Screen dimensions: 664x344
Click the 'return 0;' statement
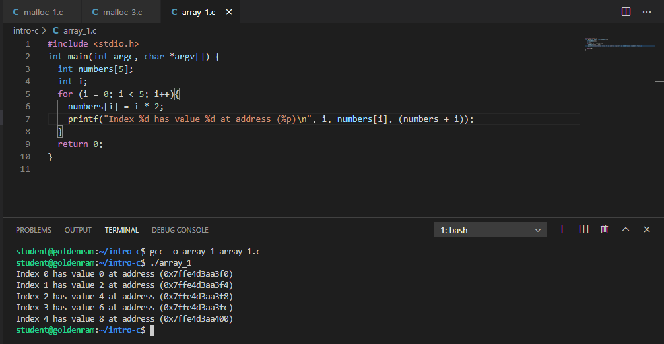(80, 144)
